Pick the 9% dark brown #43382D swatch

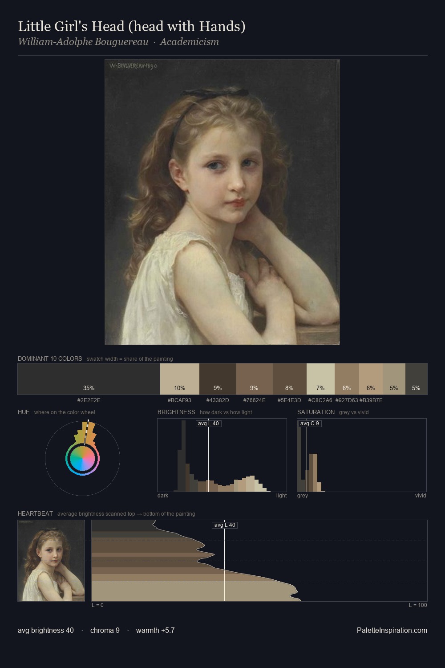[218, 379]
